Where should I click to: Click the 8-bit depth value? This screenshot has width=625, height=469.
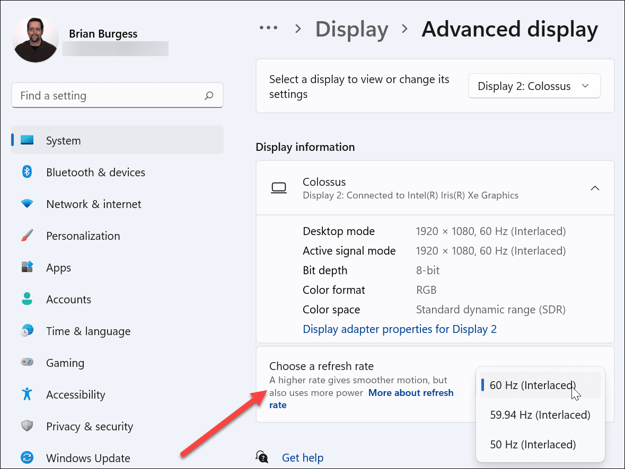(x=428, y=270)
